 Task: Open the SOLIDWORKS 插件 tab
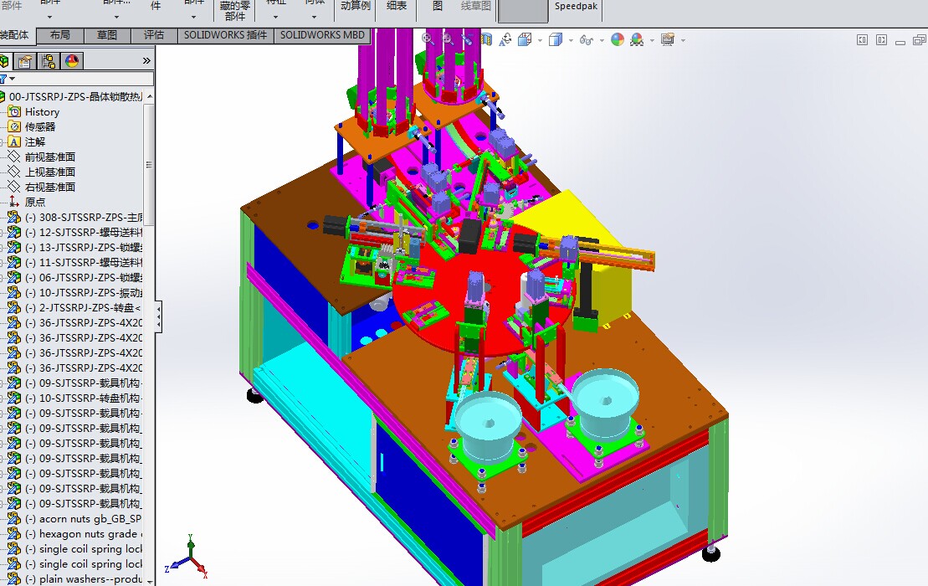point(225,35)
